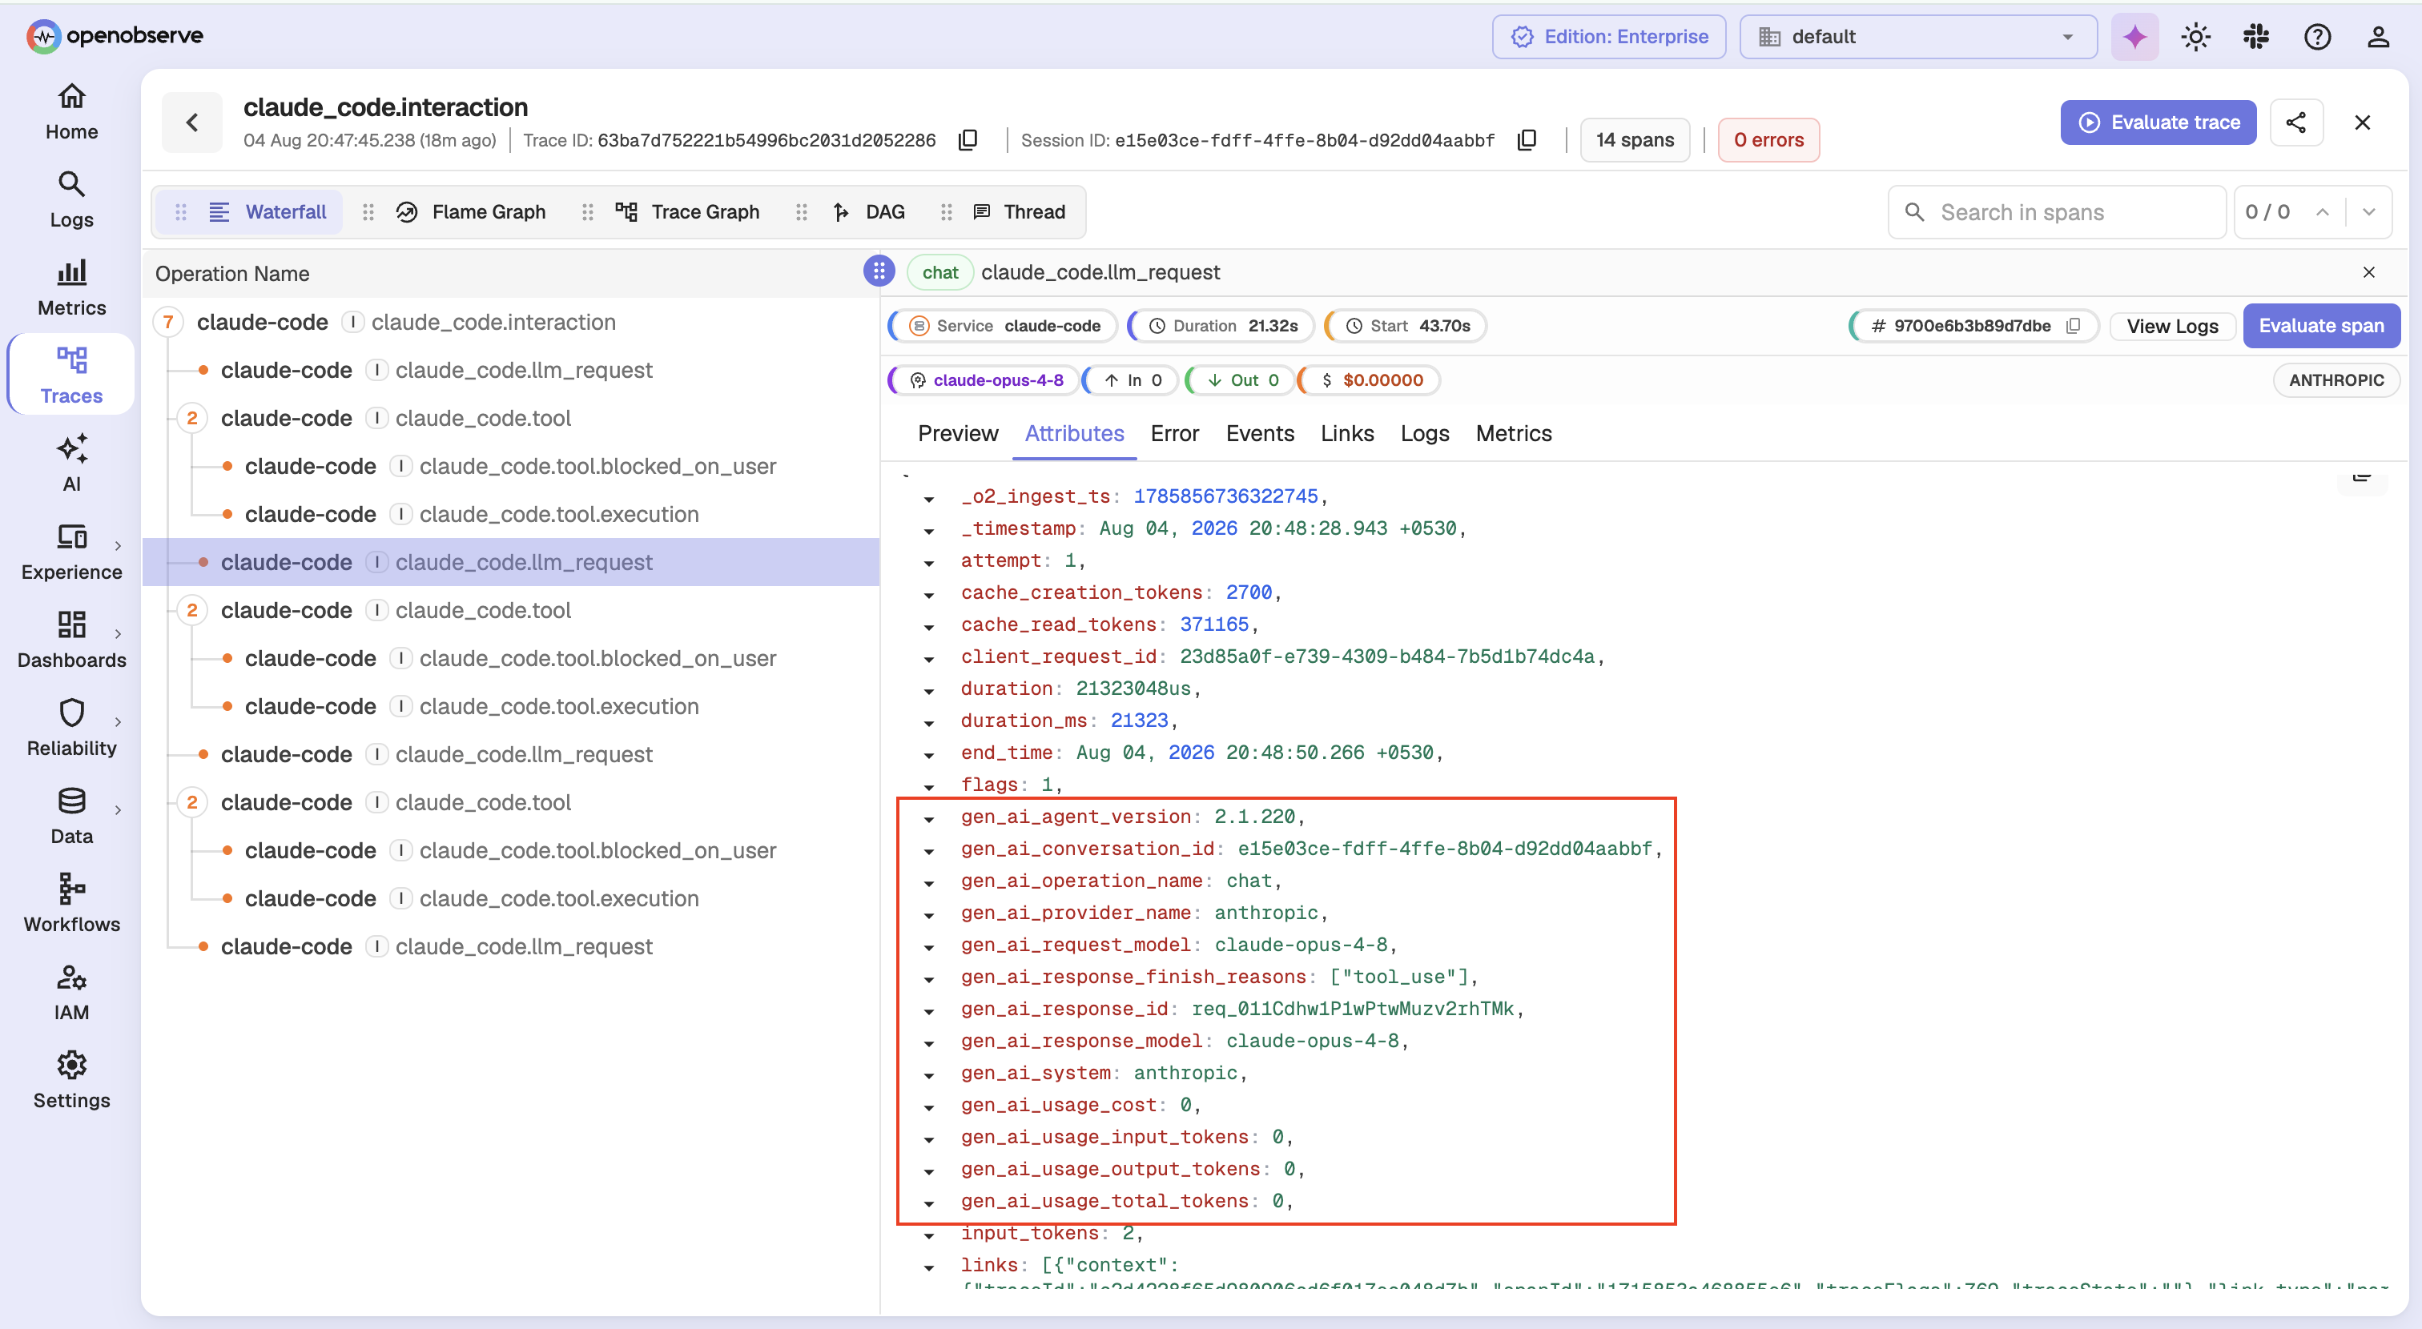This screenshot has width=2422, height=1329.
Task: Collapse the second claude_code.tool span
Action: (x=191, y=610)
